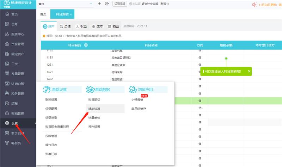Switch to the 损益 category tab
Image resolution: width=282 pixels, height=167 pixels.
[x=114, y=26]
